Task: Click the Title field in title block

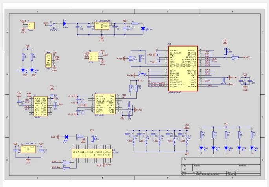Action: 221,161
